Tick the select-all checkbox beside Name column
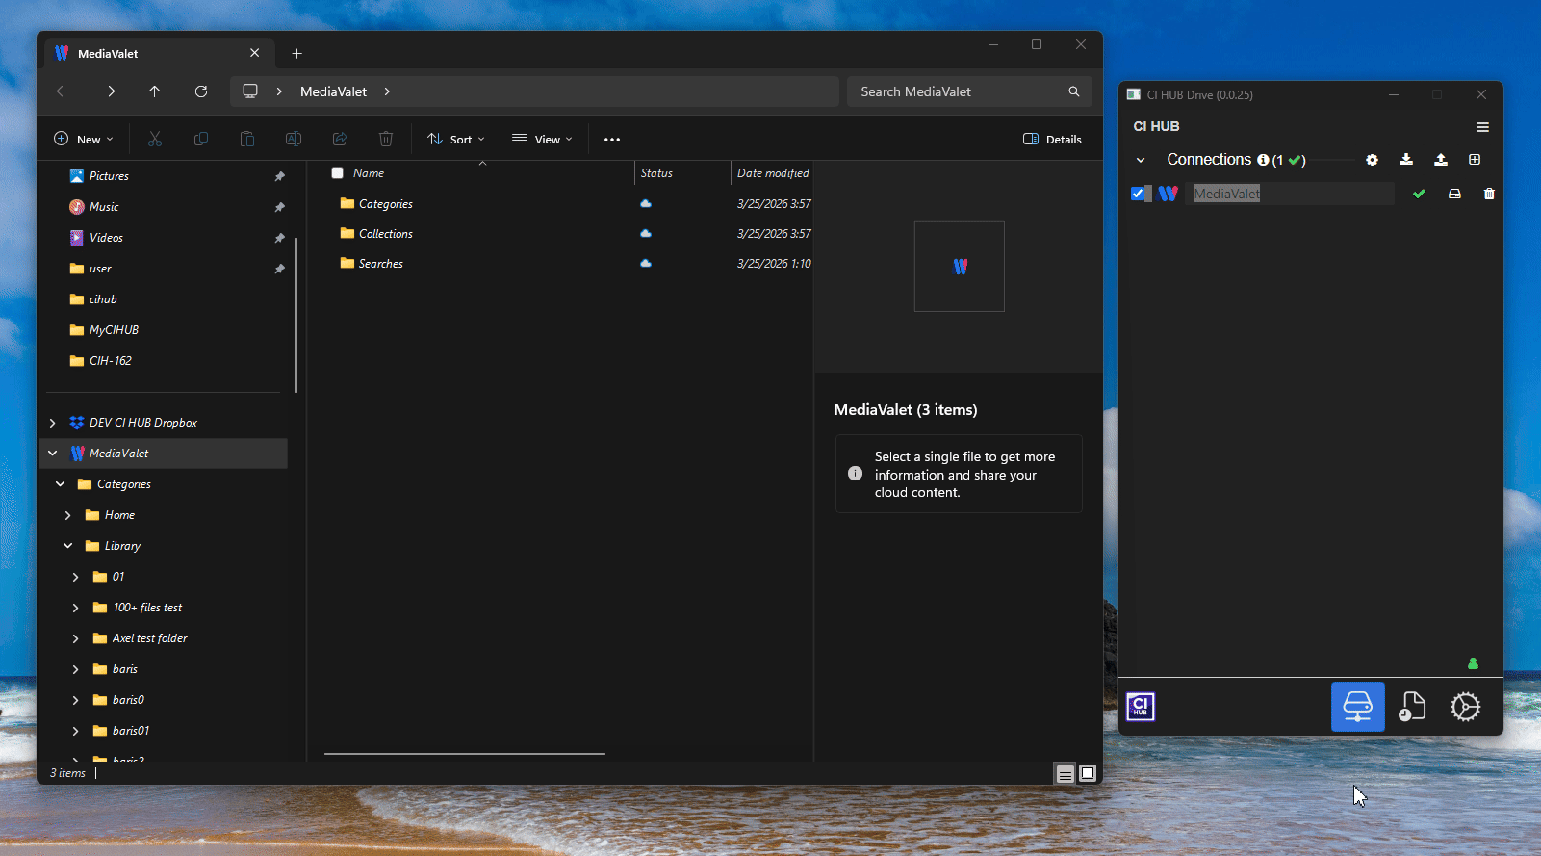The width and height of the screenshot is (1541, 856). coord(337,173)
